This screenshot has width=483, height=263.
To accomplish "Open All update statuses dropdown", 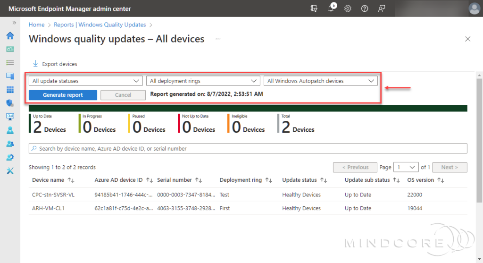I will pos(86,81).
